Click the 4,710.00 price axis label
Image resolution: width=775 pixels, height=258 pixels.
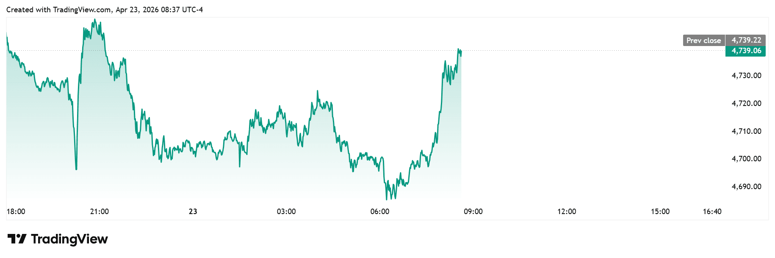[746, 131]
